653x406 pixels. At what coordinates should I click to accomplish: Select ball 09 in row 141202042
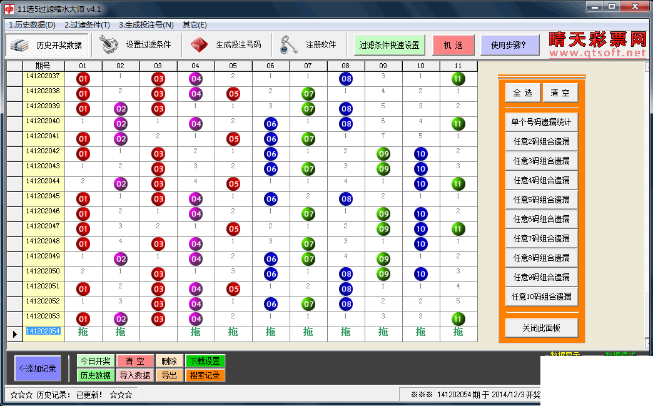(383, 154)
